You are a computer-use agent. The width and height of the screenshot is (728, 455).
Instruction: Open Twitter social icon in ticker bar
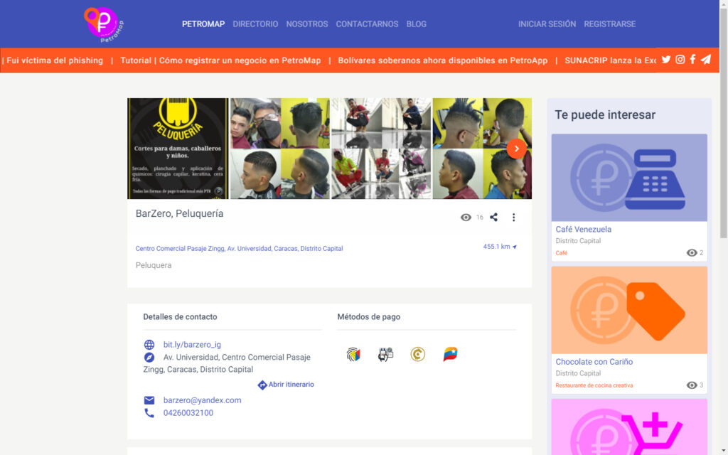point(665,60)
